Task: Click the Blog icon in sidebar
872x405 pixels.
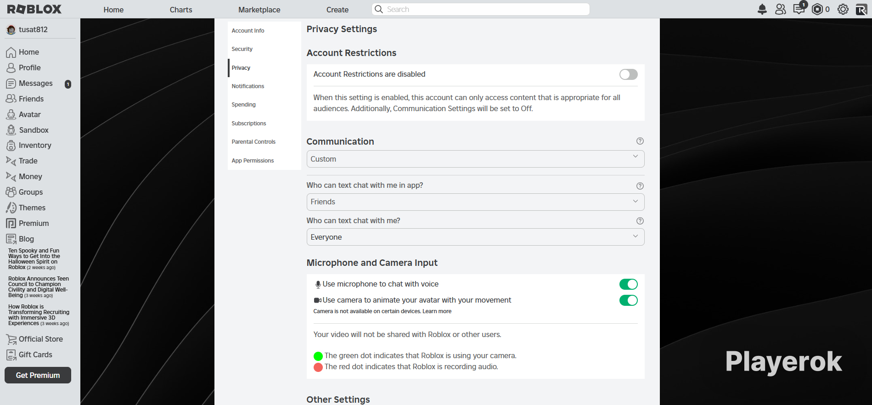Action: pos(11,239)
